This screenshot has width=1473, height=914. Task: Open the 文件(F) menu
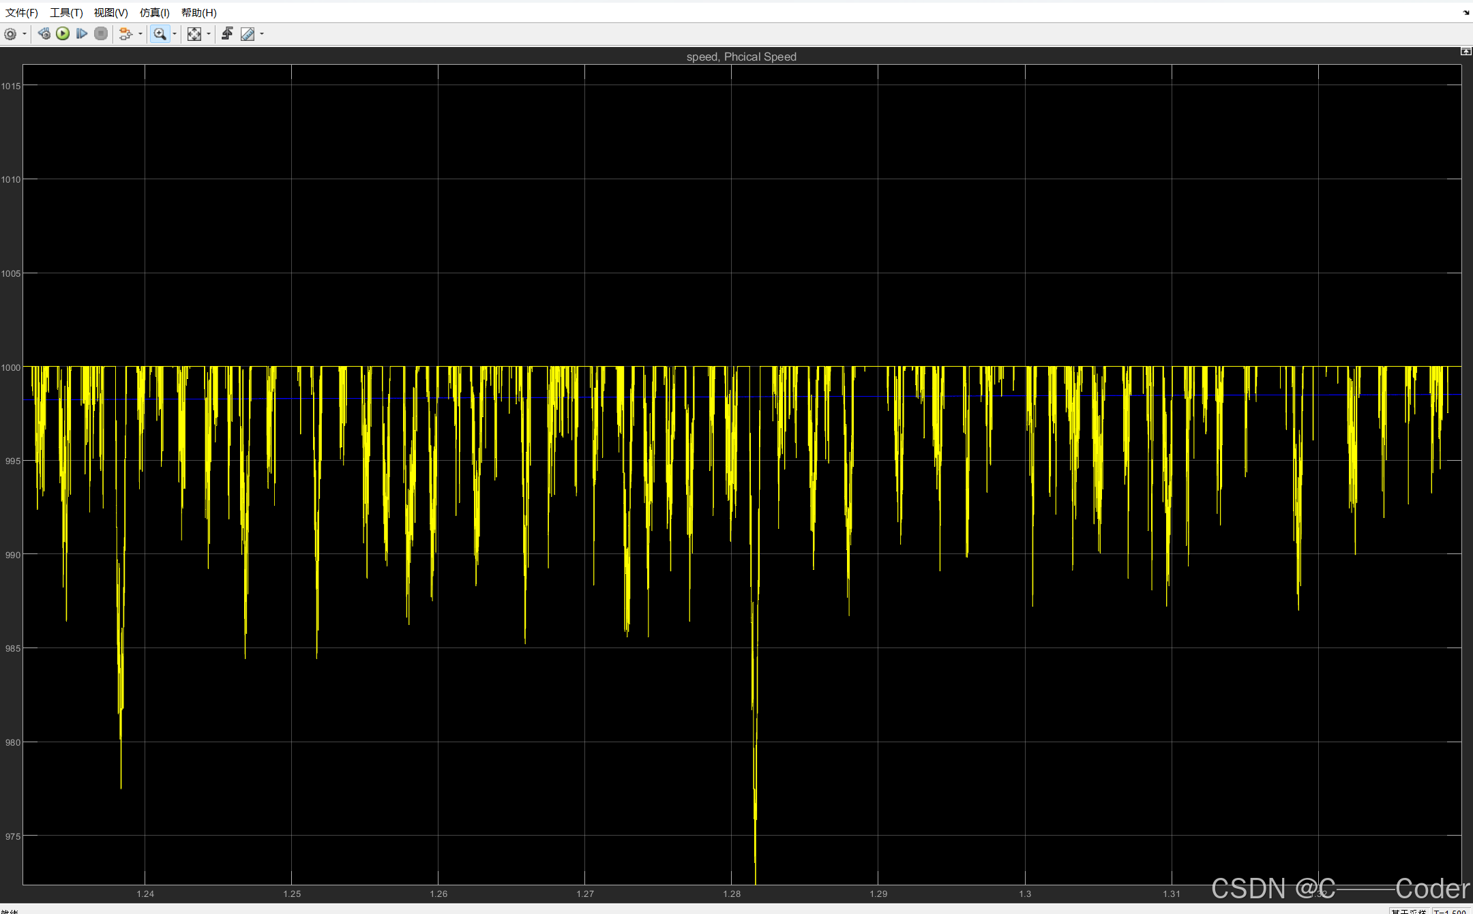tap(22, 12)
